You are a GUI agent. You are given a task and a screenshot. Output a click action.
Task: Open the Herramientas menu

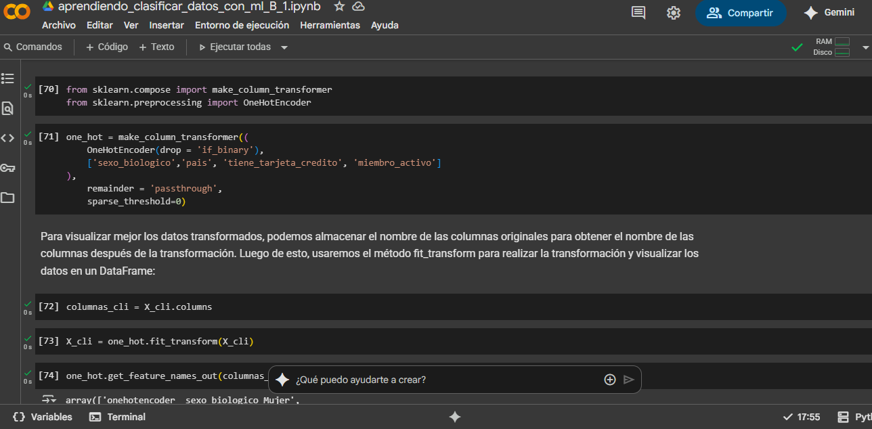[x=330, y=25]
